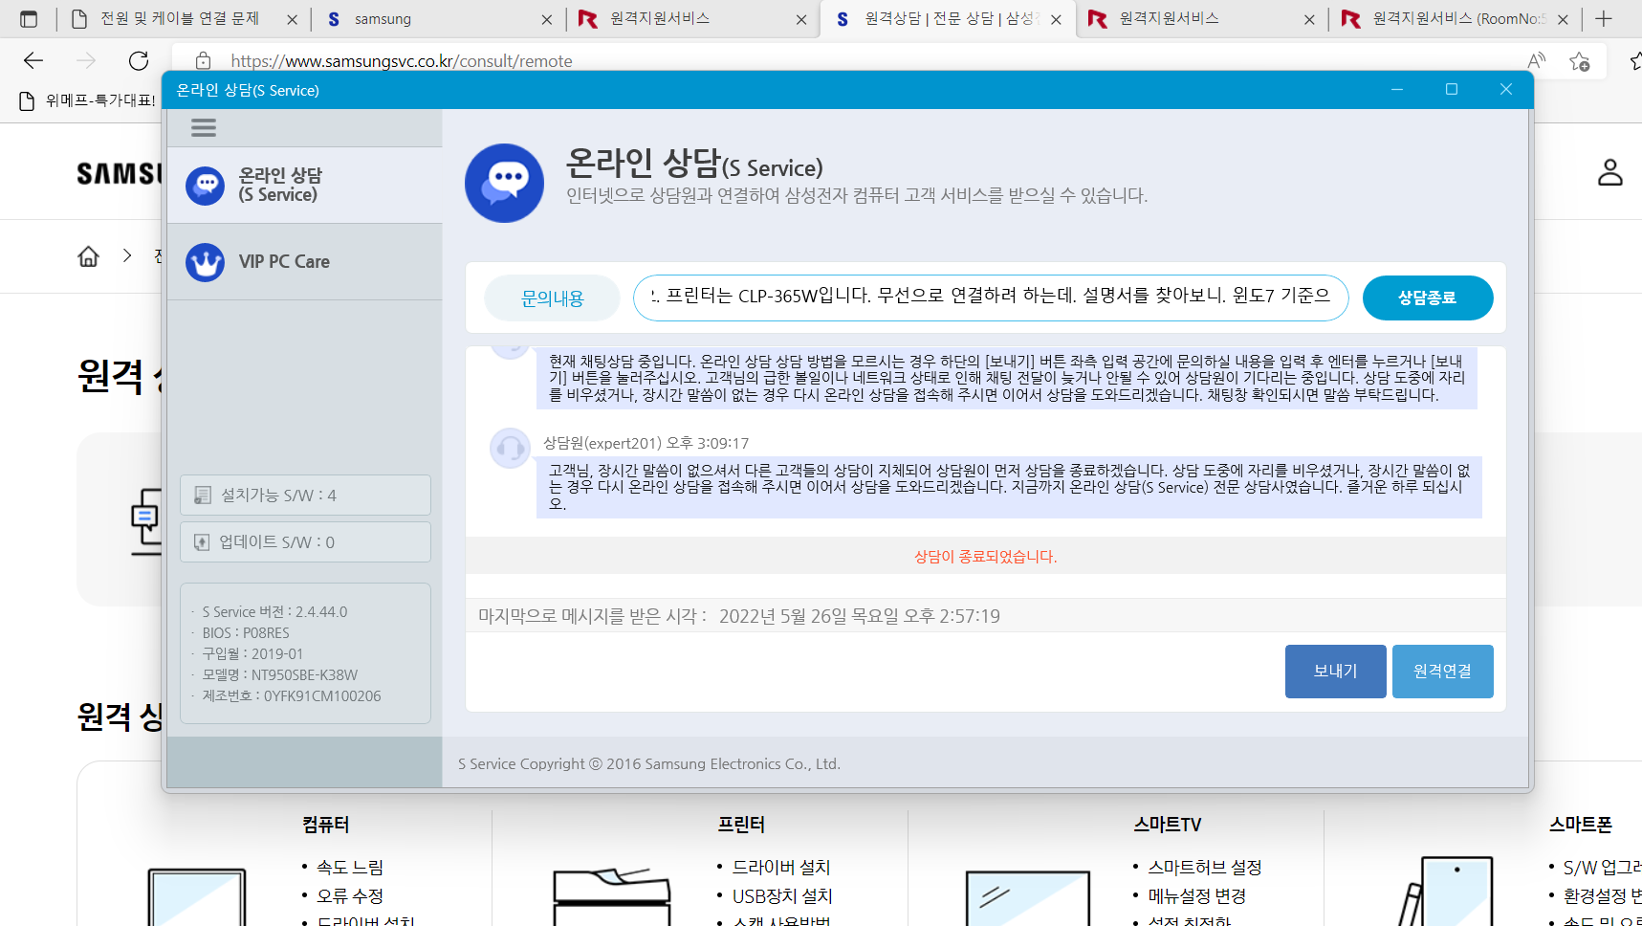Viewport: 1642px width, 926px height.
Task: Start remote connection with 원격연결
Action: point(1442,672)
